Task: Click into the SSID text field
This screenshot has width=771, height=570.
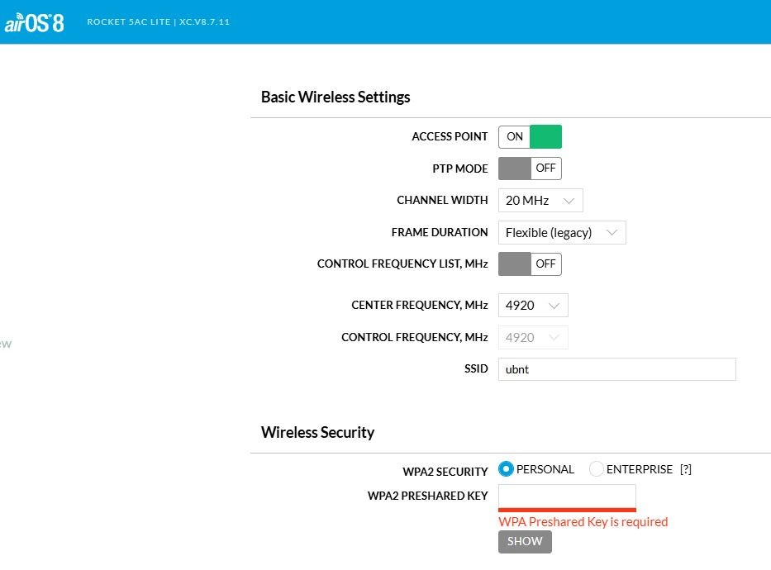Action: click(x=616, y=369)
